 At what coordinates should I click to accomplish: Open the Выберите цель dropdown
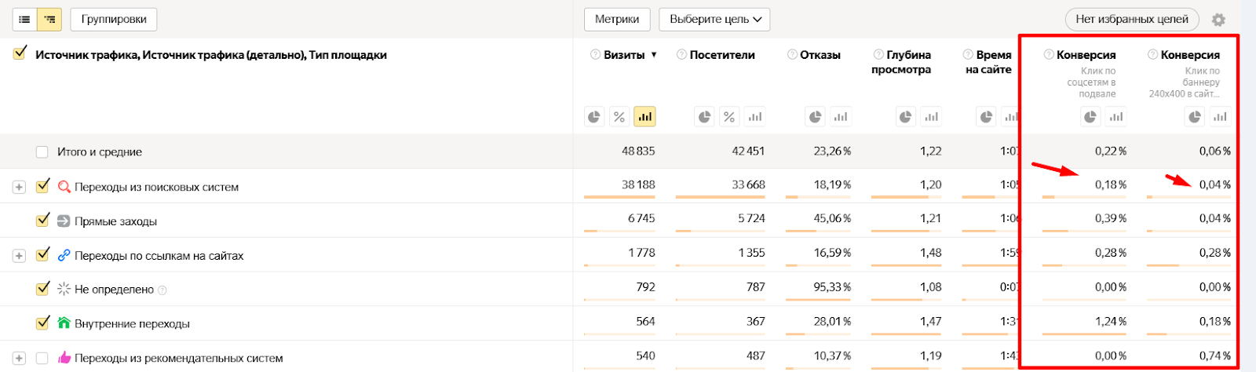coord(714,19)
